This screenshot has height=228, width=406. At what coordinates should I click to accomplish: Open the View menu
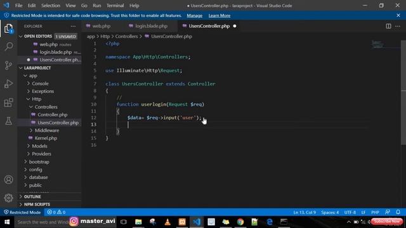[70, 6]
